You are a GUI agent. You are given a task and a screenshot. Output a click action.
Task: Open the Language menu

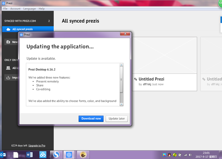click(x=30, y=9)
